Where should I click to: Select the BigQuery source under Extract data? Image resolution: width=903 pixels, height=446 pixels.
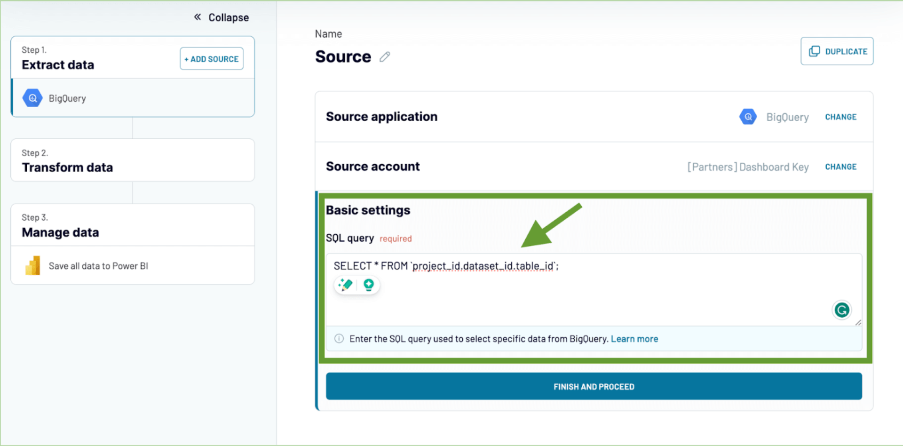click(67, 98)
